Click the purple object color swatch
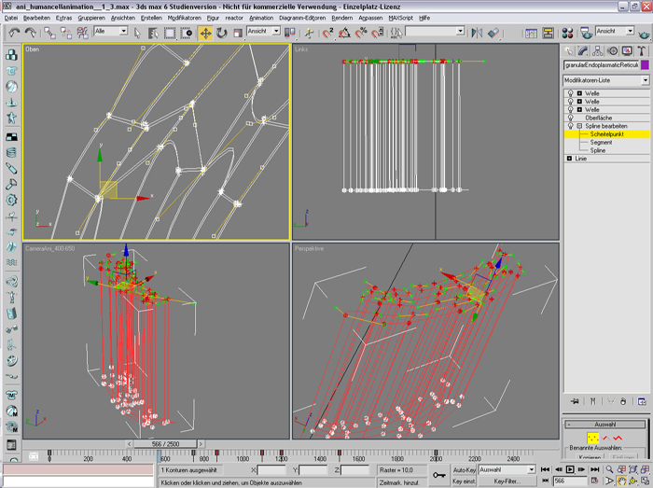The height and width of the screenshot is (488, 653). point(644,65)
